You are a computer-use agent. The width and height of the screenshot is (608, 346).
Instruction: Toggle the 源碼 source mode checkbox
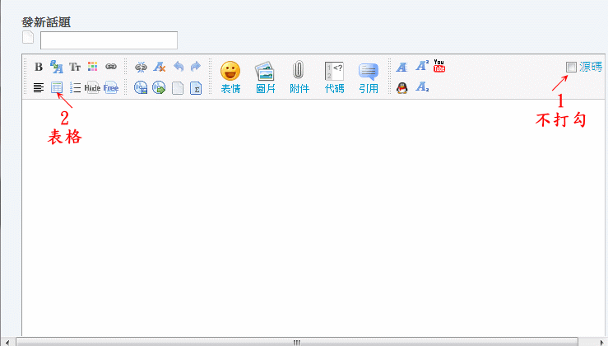pyautogui.click(x=571, y=67)
